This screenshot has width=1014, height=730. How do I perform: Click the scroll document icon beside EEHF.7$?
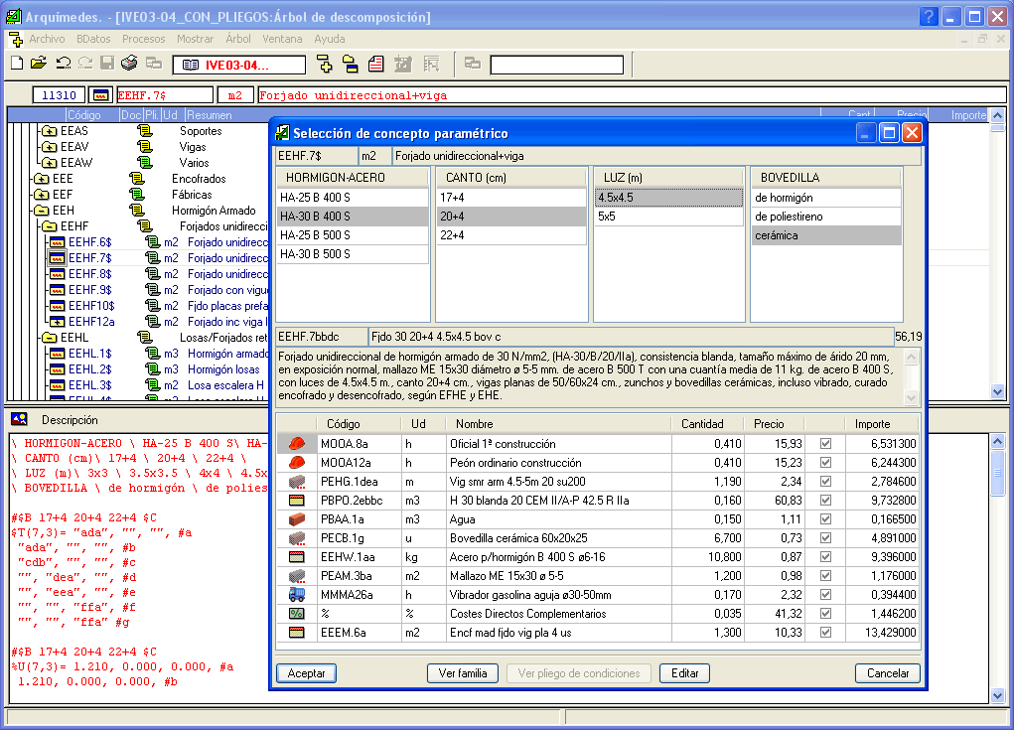[x=152, y=258]
